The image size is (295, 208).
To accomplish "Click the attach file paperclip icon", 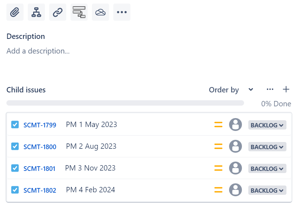I will [15, 12].
